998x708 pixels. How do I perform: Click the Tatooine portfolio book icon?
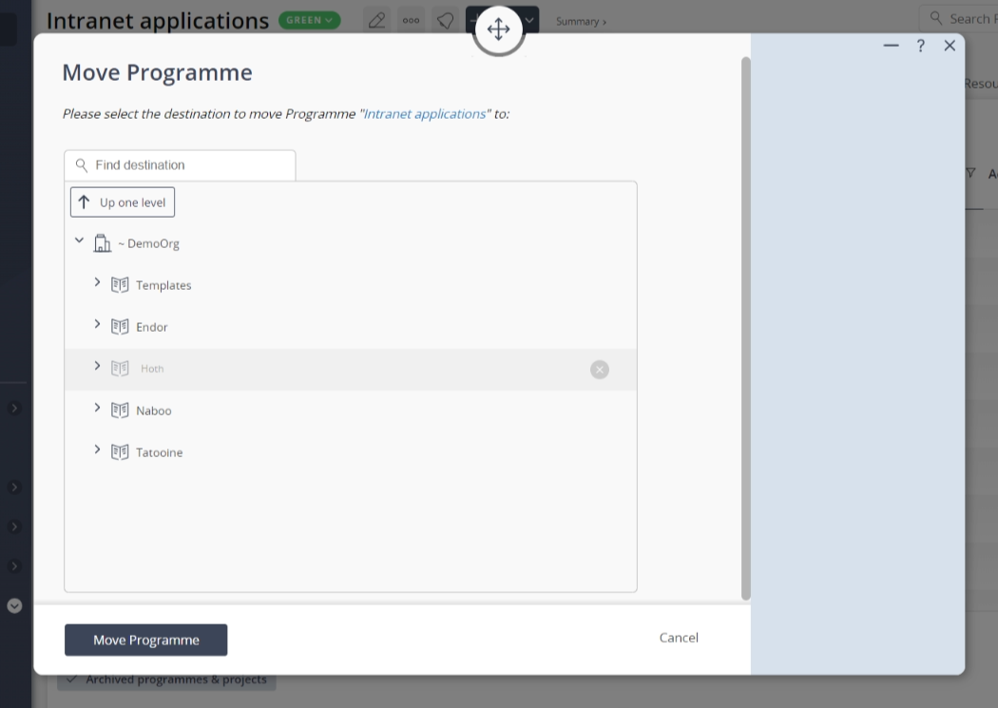tap(120, 452)
